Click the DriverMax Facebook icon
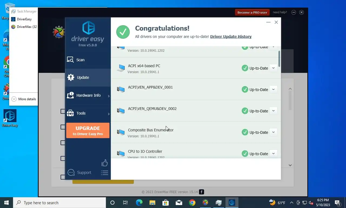 (x=202, y=192)
